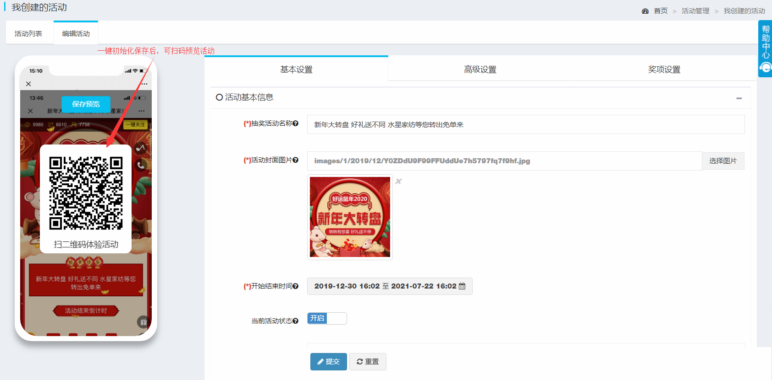Screen dimensions: 772x380
Task: Click help icon beside 活动封面图片
Action: pyautogui.click(x=296, y=160)
